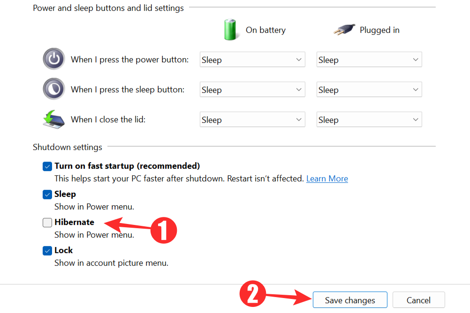
Task: Click the On battery column header
Action: tap(265, 29)
